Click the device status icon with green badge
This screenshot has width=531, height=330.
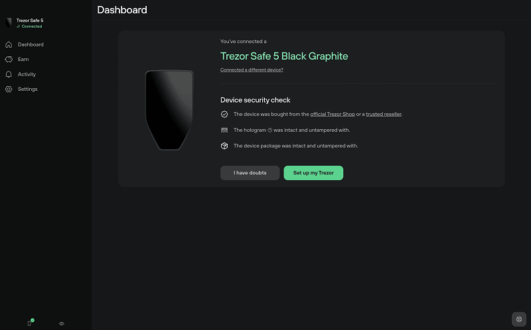[30, 323]
